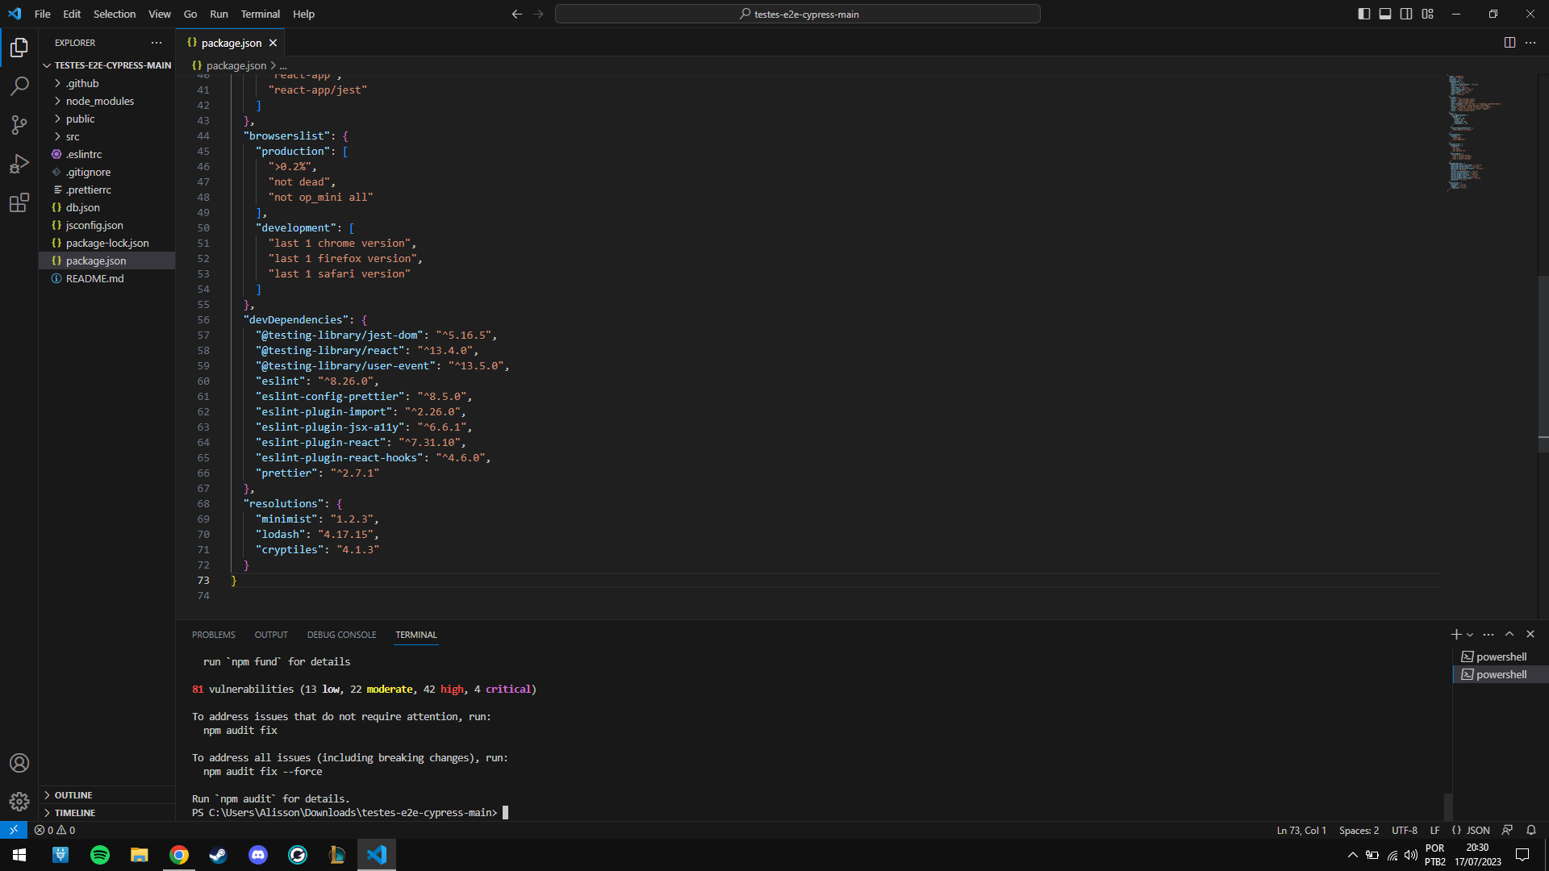Switch to the PROBLEMS tab
The image size is (1549, 871).
click(x=214, y=635)
